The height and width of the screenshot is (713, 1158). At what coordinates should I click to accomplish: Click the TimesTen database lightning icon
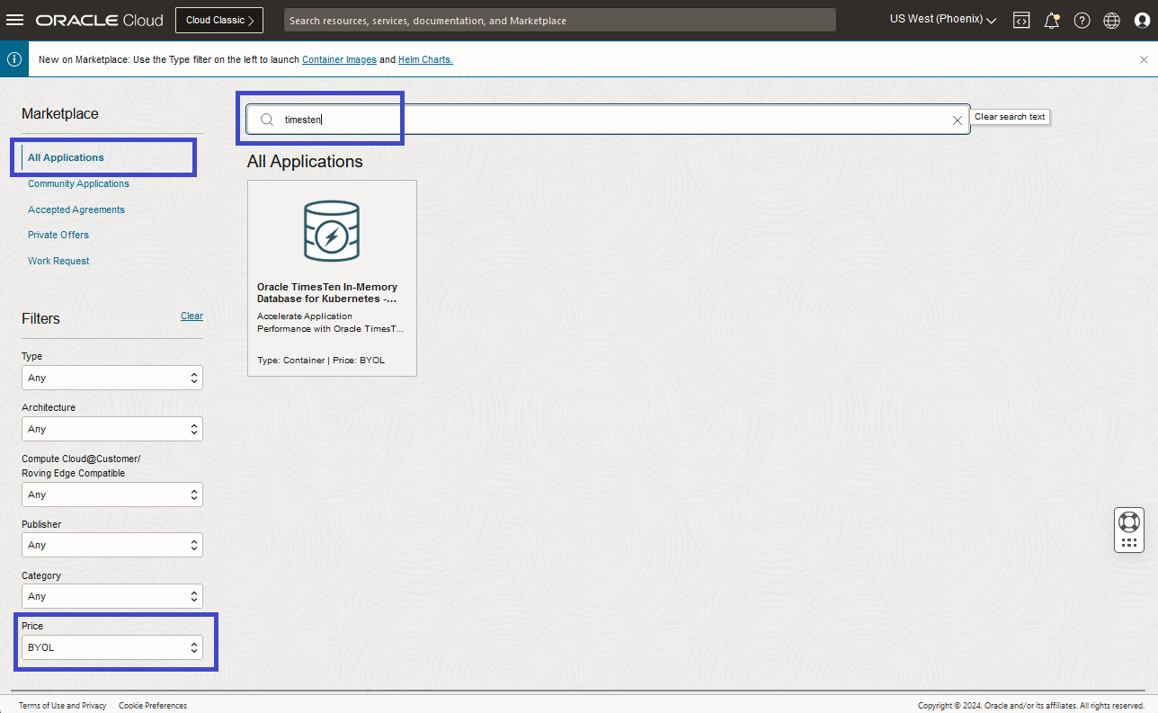(x=332, y=231)
